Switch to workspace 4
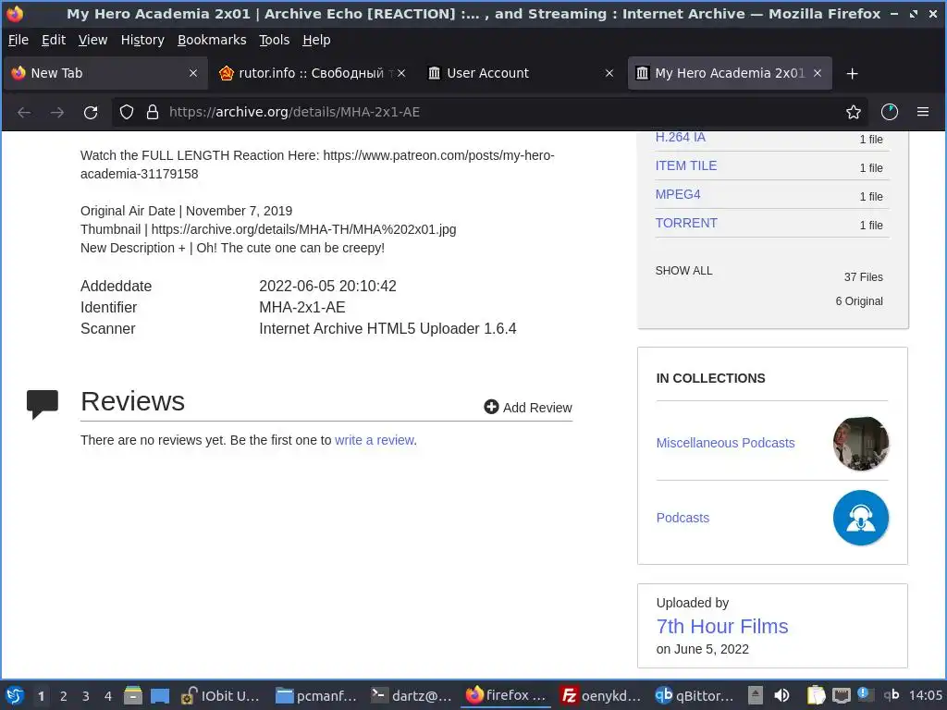This screenshot has width=947, height=710. click(108, 696)
